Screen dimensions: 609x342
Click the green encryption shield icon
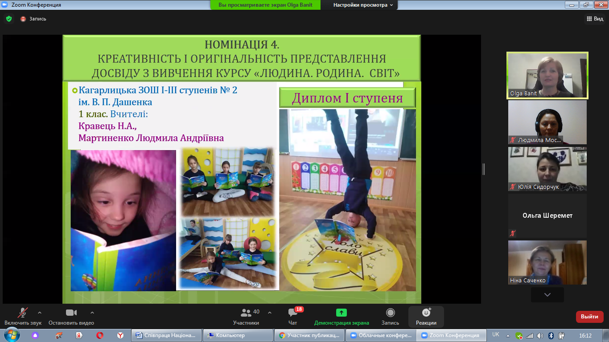point(9,19)
